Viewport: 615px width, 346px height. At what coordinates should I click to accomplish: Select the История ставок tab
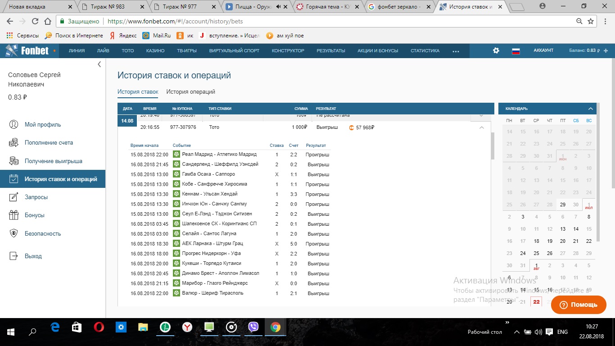pos(138,92)
